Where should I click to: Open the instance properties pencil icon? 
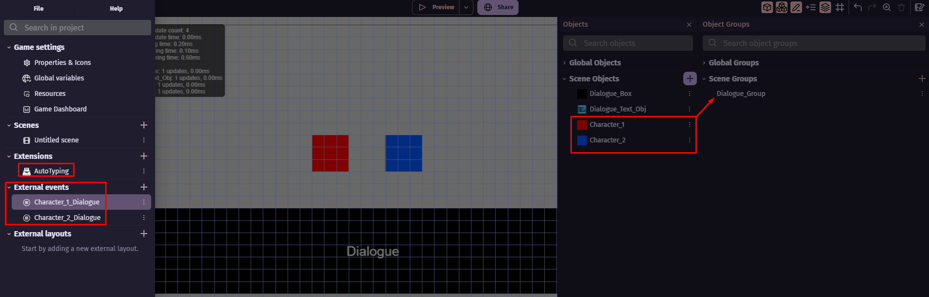(x=796, y=7)
